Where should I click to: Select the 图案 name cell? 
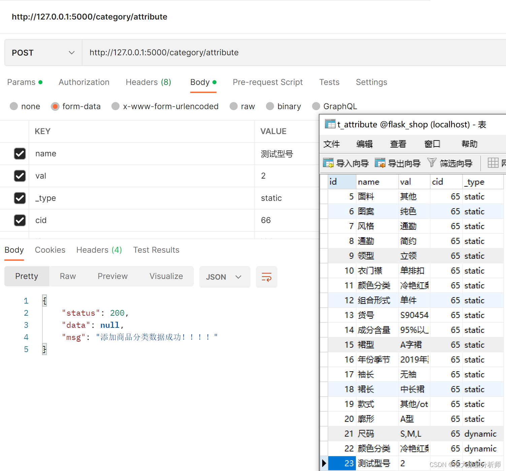(377, 211)
